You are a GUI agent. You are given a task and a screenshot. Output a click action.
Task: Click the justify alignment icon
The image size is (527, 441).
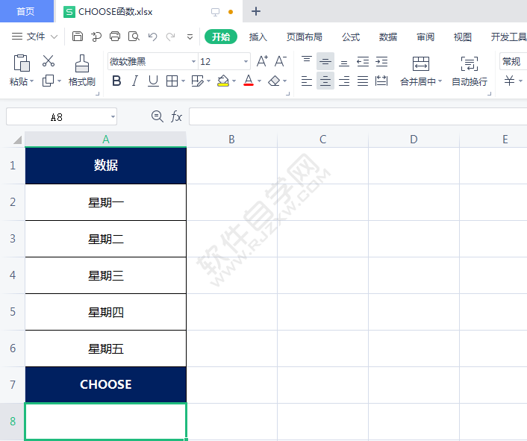click(x=363, y=81)
